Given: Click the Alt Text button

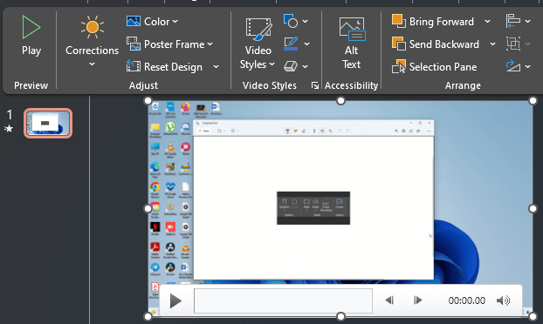Looking at the screenshot, I should click(352, 44).
